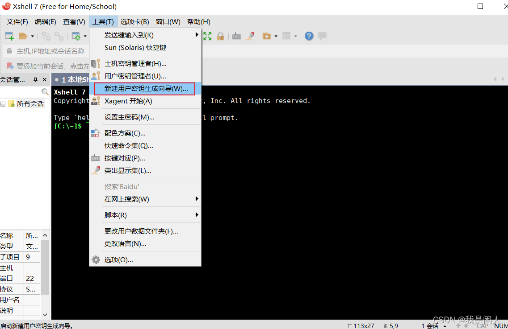
Task: Choose 按键对应(P) menu entry
Action: click(145, 158)
